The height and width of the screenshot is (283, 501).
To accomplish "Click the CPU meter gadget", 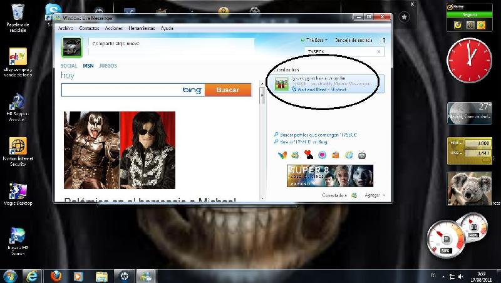I will click(x=446, y=239).
